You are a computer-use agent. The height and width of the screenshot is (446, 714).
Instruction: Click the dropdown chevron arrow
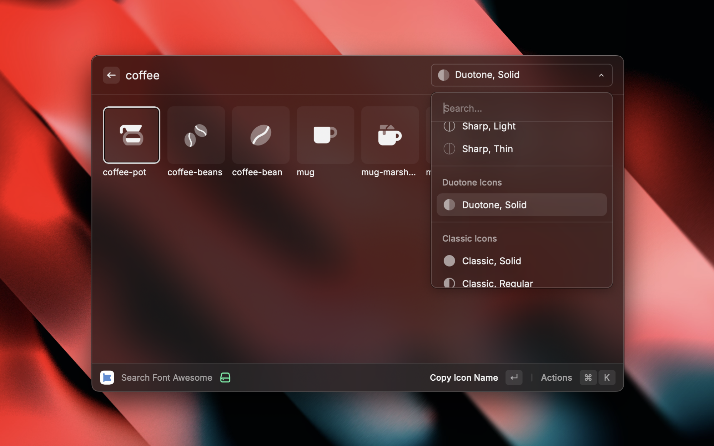(x=601, y=75)
